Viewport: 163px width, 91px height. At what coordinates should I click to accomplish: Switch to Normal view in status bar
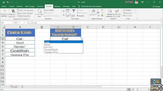pos(129,89)
